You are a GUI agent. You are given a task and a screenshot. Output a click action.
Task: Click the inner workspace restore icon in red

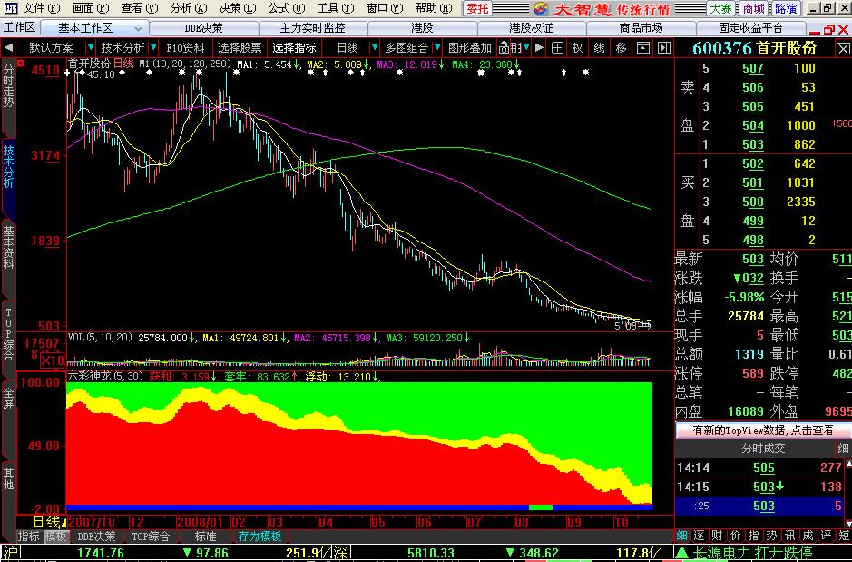(x=828, y=29)
